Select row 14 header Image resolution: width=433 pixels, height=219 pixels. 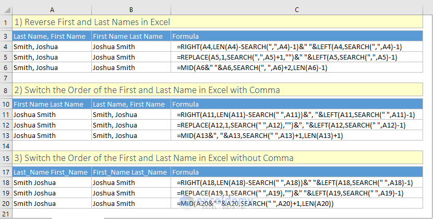6,146
